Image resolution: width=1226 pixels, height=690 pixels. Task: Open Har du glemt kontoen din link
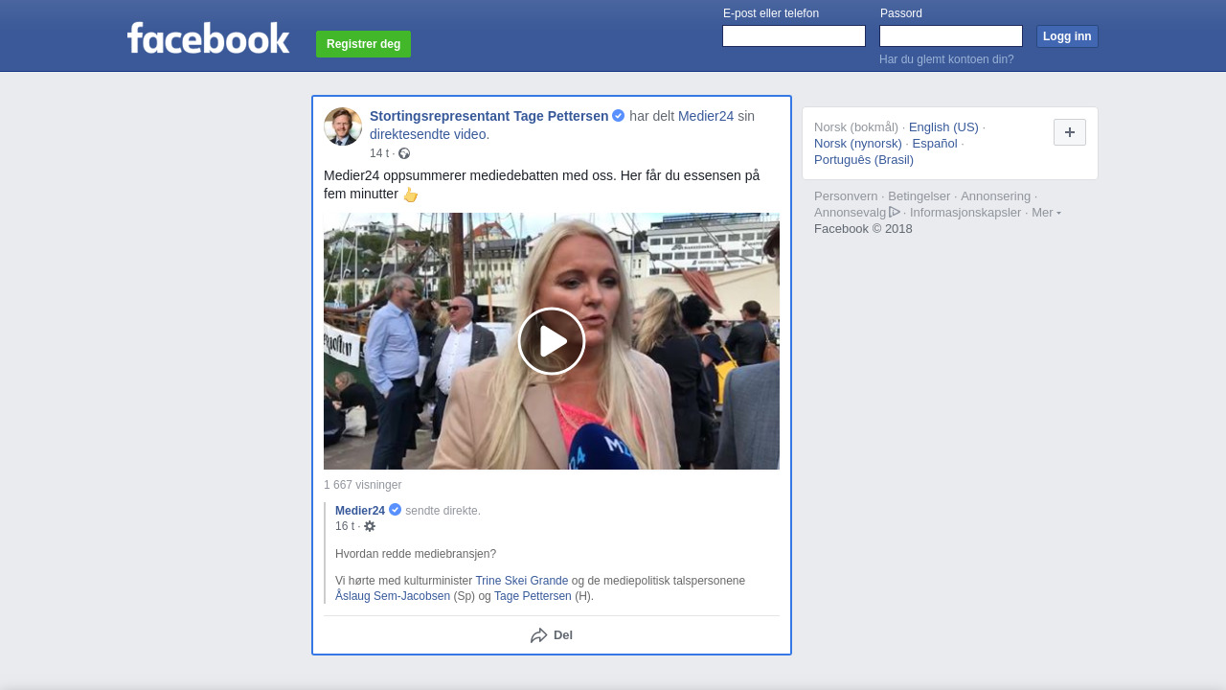[x=946, y=59]
